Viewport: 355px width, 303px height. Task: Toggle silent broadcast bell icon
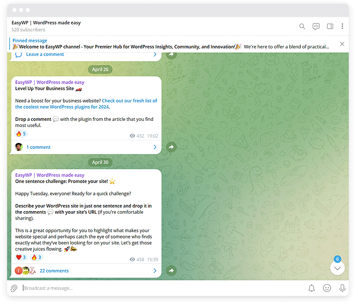tap(312, 288)
